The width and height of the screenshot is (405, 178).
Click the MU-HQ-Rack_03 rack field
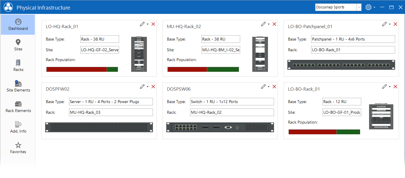111,112
